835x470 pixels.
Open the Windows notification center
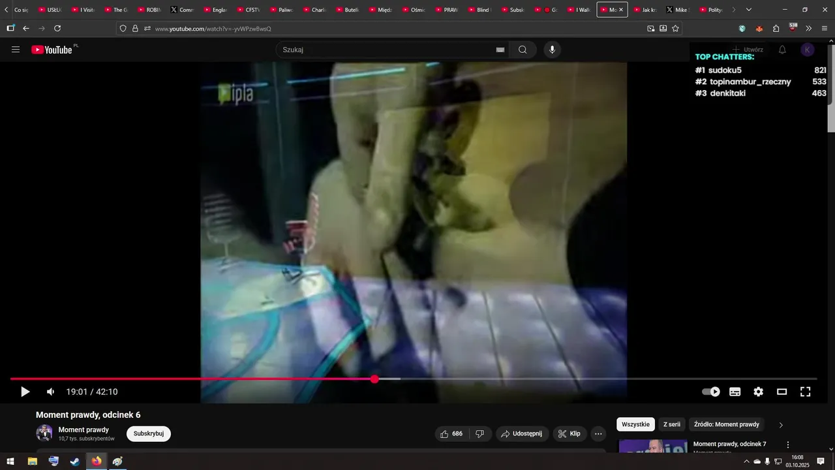pyautogui.click(x=821, y=462)
